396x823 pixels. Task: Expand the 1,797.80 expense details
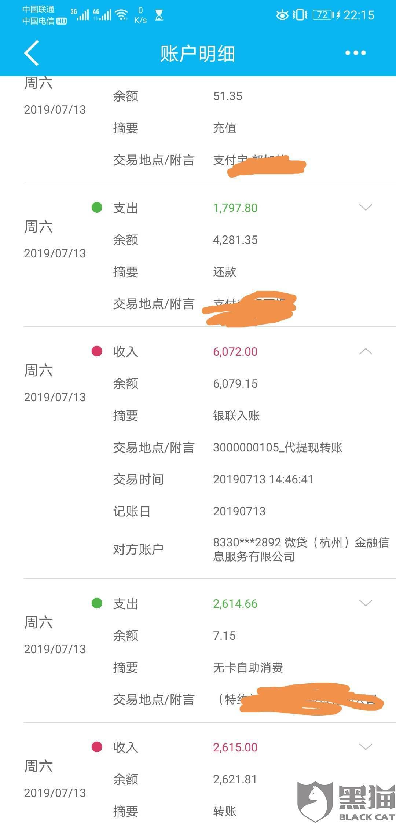366,208
